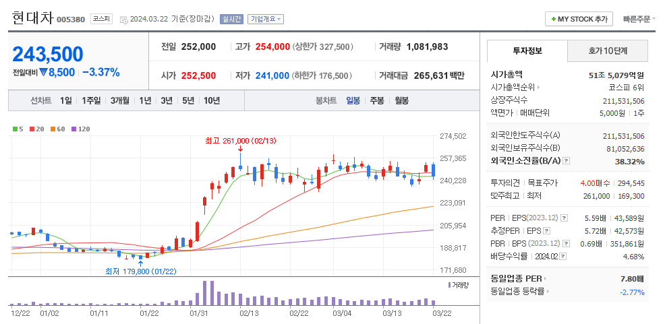Click the 고가 value 254,000
665x324 pixels.
tap(272, 46)
